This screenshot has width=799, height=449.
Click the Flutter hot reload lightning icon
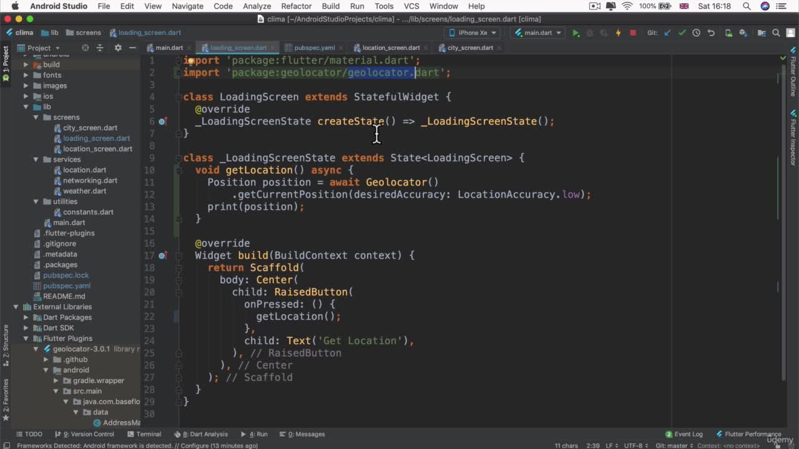pyautogui.click(x=618, y=32)
